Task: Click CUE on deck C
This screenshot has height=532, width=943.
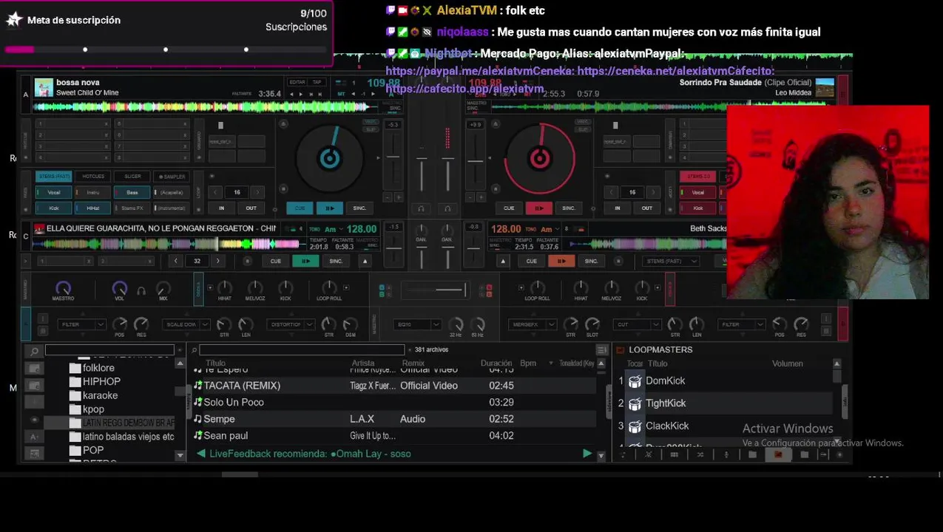Action: point(275,261)
